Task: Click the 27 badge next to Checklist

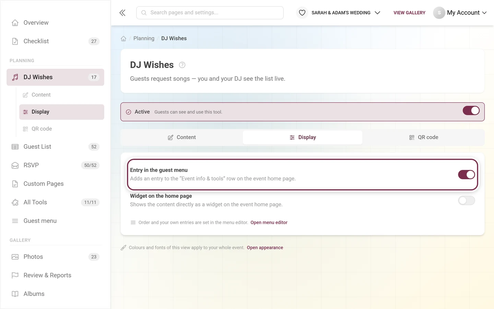Action: tap(94, 41)
